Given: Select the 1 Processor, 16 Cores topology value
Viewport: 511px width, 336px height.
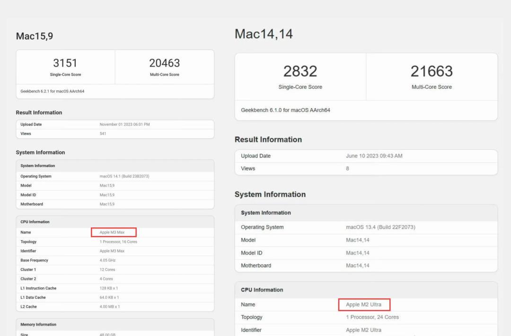Looking at the screenshot, I should 118,242.
